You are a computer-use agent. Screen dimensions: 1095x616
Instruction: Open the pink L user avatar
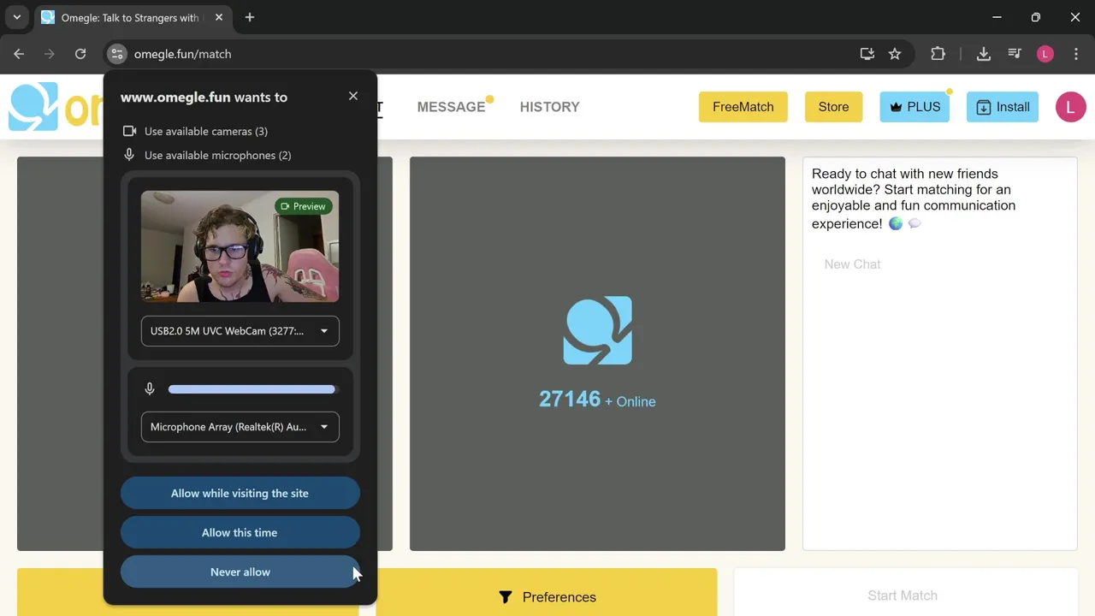[1070, 107]
